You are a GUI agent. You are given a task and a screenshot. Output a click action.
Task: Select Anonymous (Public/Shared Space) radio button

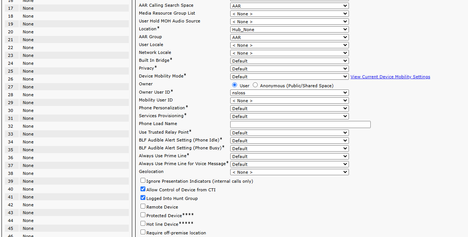[x=255, y=85]
